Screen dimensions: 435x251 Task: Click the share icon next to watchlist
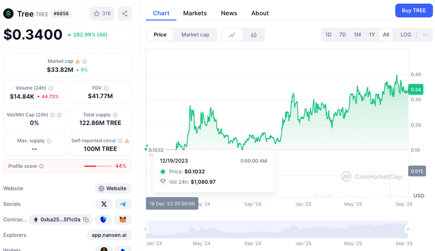pos(125,14)
